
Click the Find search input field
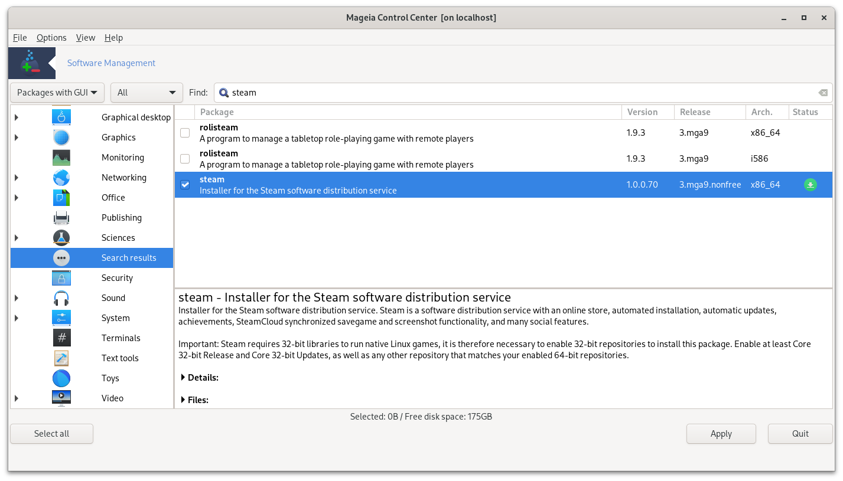pos(520,93)
